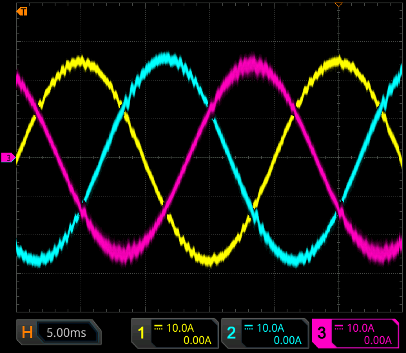
Task: Click channel 3 DC coupling icon
Action: [x=339, y=327]
